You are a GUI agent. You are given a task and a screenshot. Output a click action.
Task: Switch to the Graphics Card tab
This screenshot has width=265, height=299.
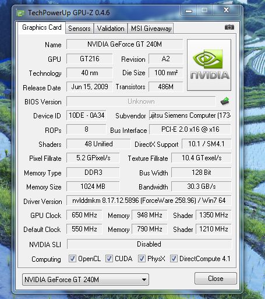point(42,27)
